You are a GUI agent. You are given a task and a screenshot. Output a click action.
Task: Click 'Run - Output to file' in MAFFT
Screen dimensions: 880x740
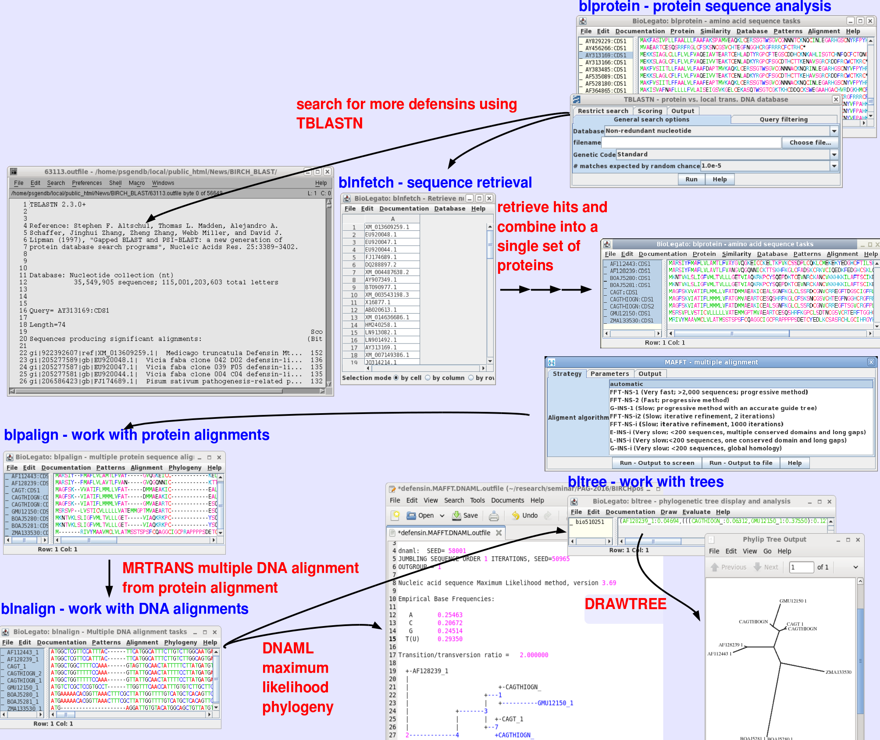pyautogui.click(x=741, y=463)
